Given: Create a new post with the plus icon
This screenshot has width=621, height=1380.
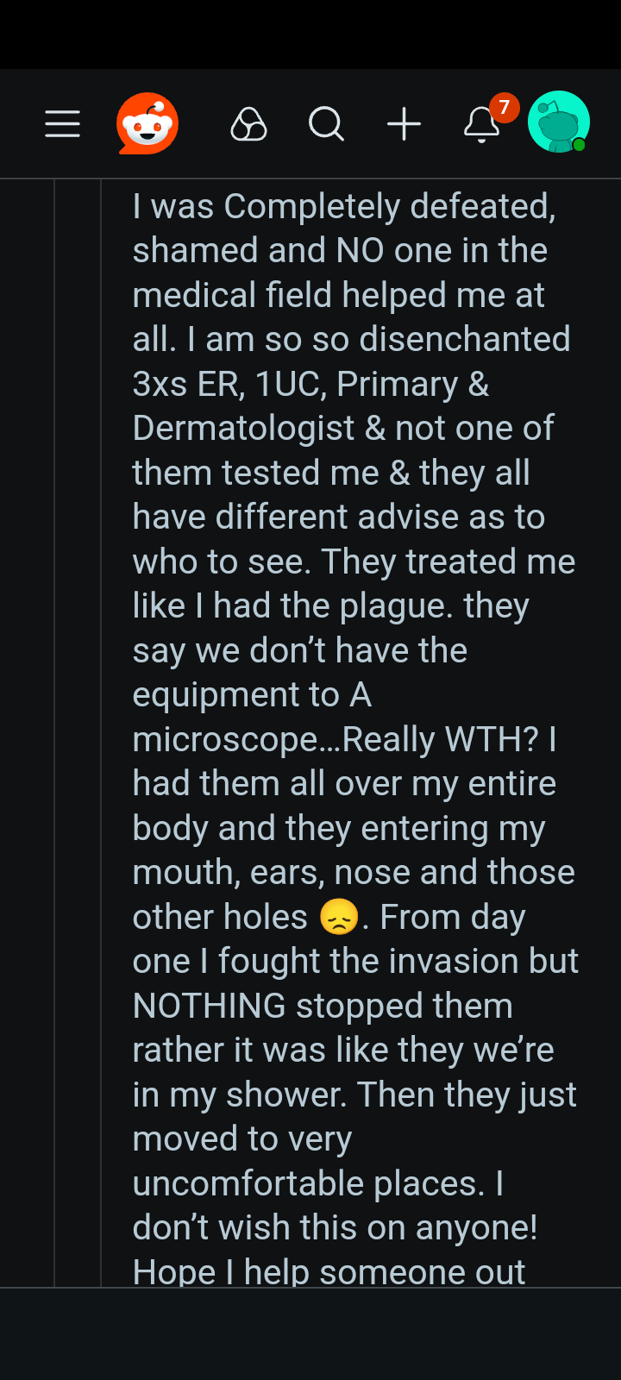Looking at the screenshot, I should (404, 123).
